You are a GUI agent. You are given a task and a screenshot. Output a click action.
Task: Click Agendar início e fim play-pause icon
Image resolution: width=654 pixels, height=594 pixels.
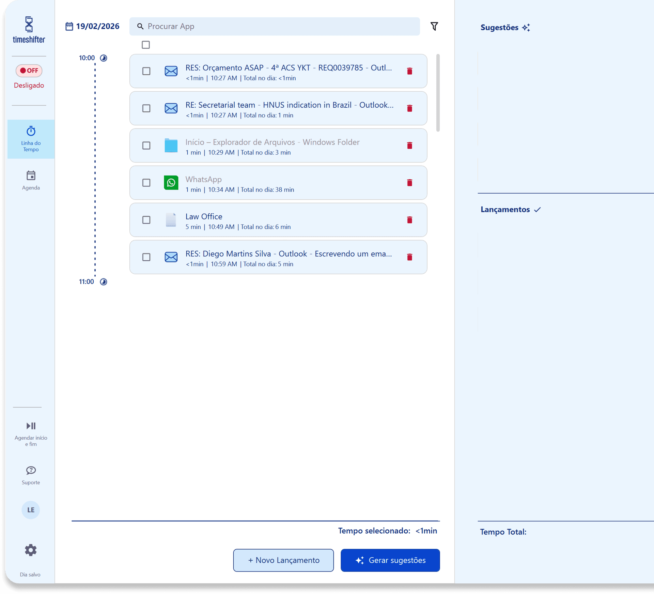pyautogui.click(x=31, y=426)
